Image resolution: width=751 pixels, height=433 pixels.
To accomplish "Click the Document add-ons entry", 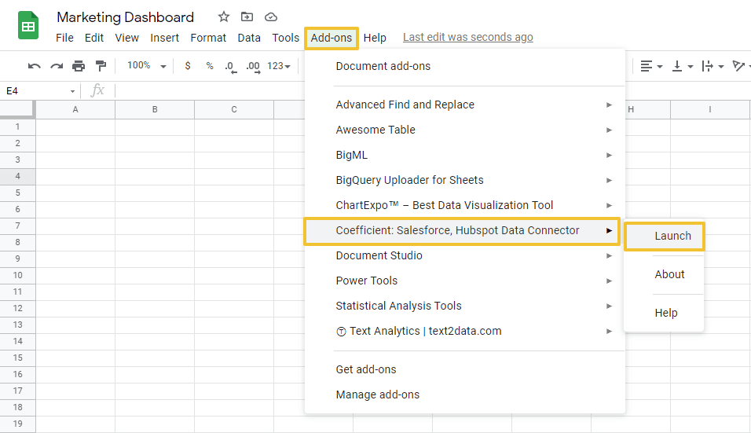I will 383,66.
